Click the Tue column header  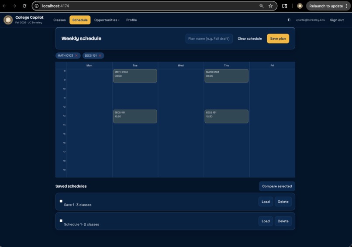click(x=135, y=65)
